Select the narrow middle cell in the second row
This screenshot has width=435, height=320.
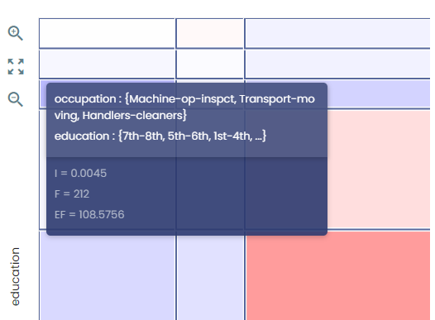(210, 64)
